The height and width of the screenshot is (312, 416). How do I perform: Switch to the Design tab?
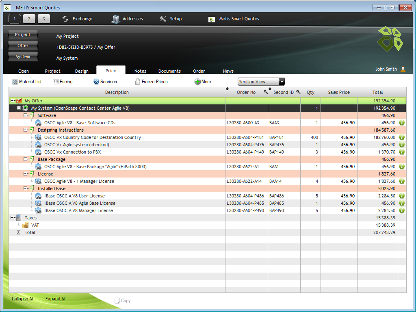(82, 71)
